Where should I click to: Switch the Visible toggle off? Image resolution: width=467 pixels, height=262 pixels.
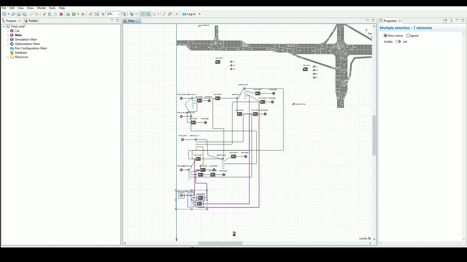398,41
